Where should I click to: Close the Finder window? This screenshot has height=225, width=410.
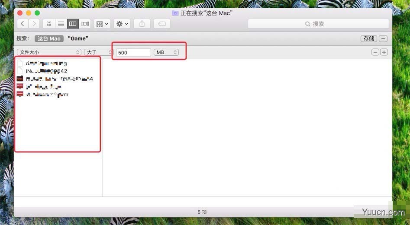click(x=20, y=13)
